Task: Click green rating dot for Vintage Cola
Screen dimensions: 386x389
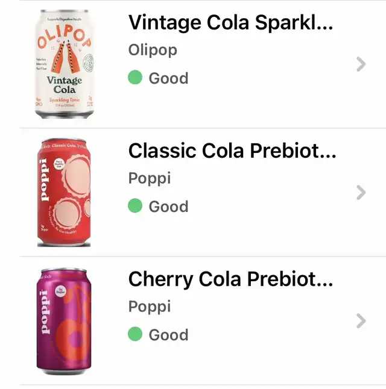Action: pos(136,78)
